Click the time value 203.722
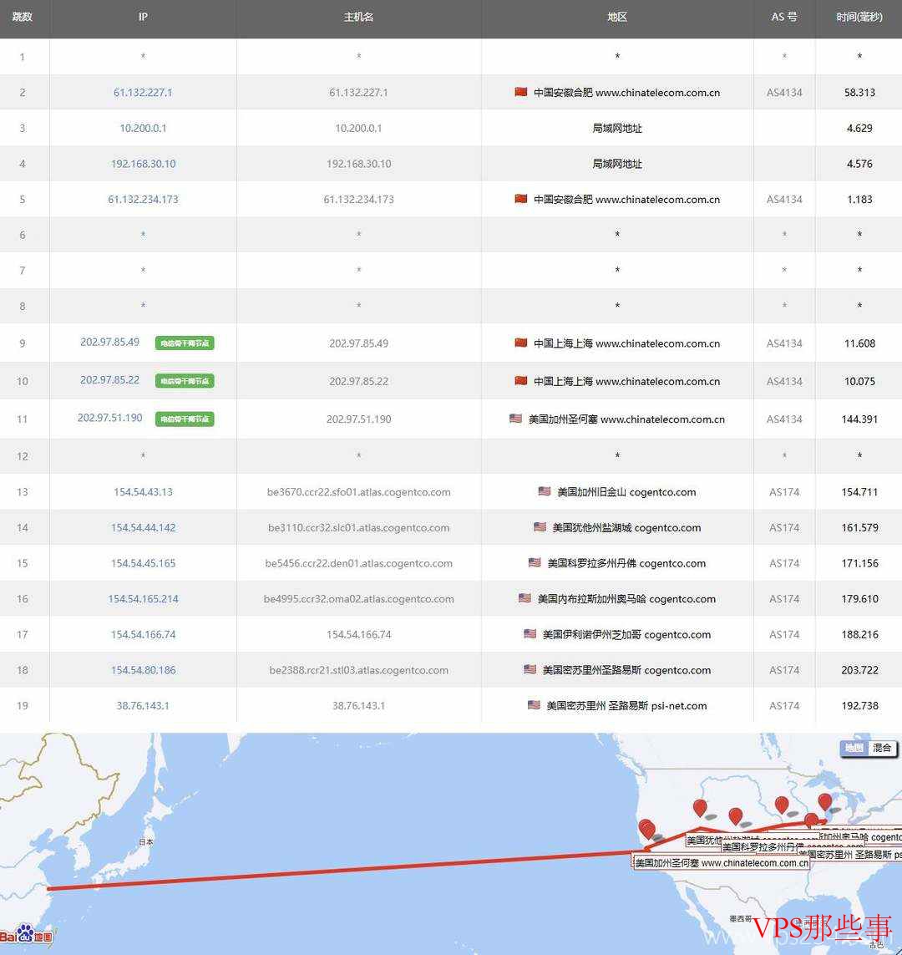This screenshot has width=902, height=955. point(859,670)
